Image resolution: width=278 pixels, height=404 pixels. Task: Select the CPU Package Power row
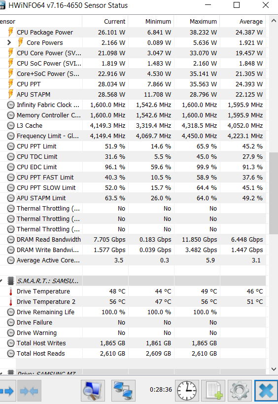(133, 32)
